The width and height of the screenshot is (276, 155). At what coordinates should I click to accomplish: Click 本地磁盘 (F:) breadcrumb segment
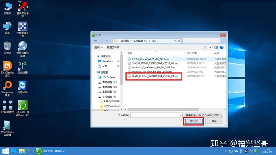coord(140,41)
